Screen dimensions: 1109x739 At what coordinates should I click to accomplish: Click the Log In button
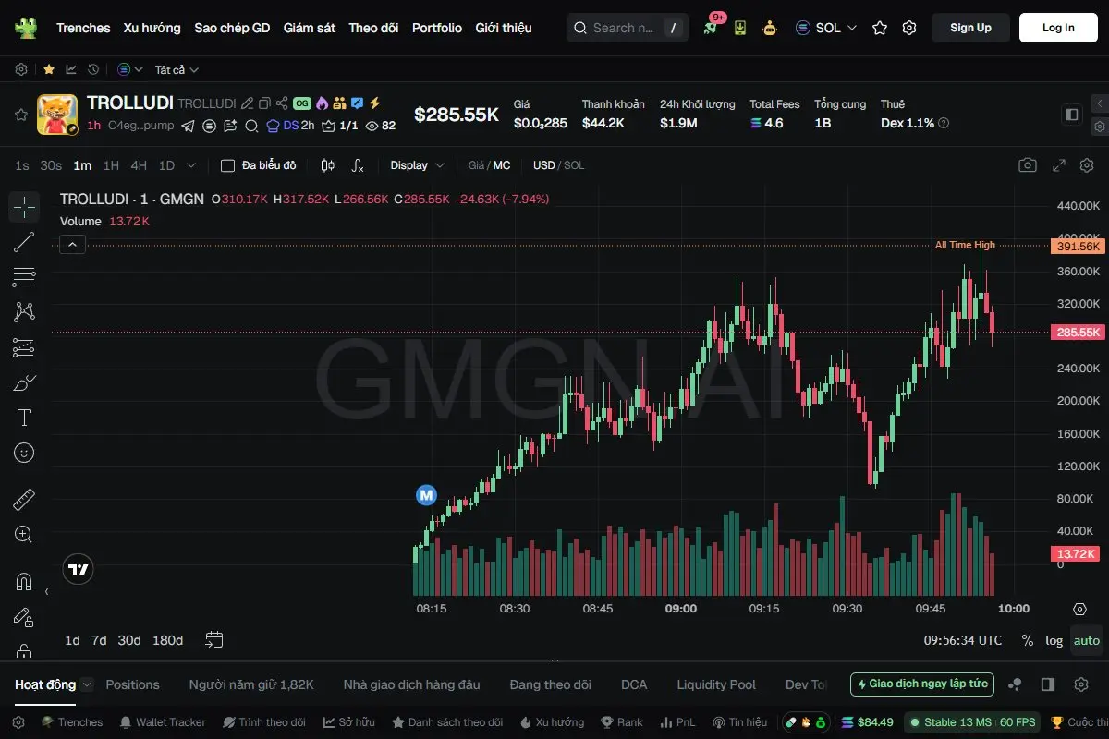1058,28
